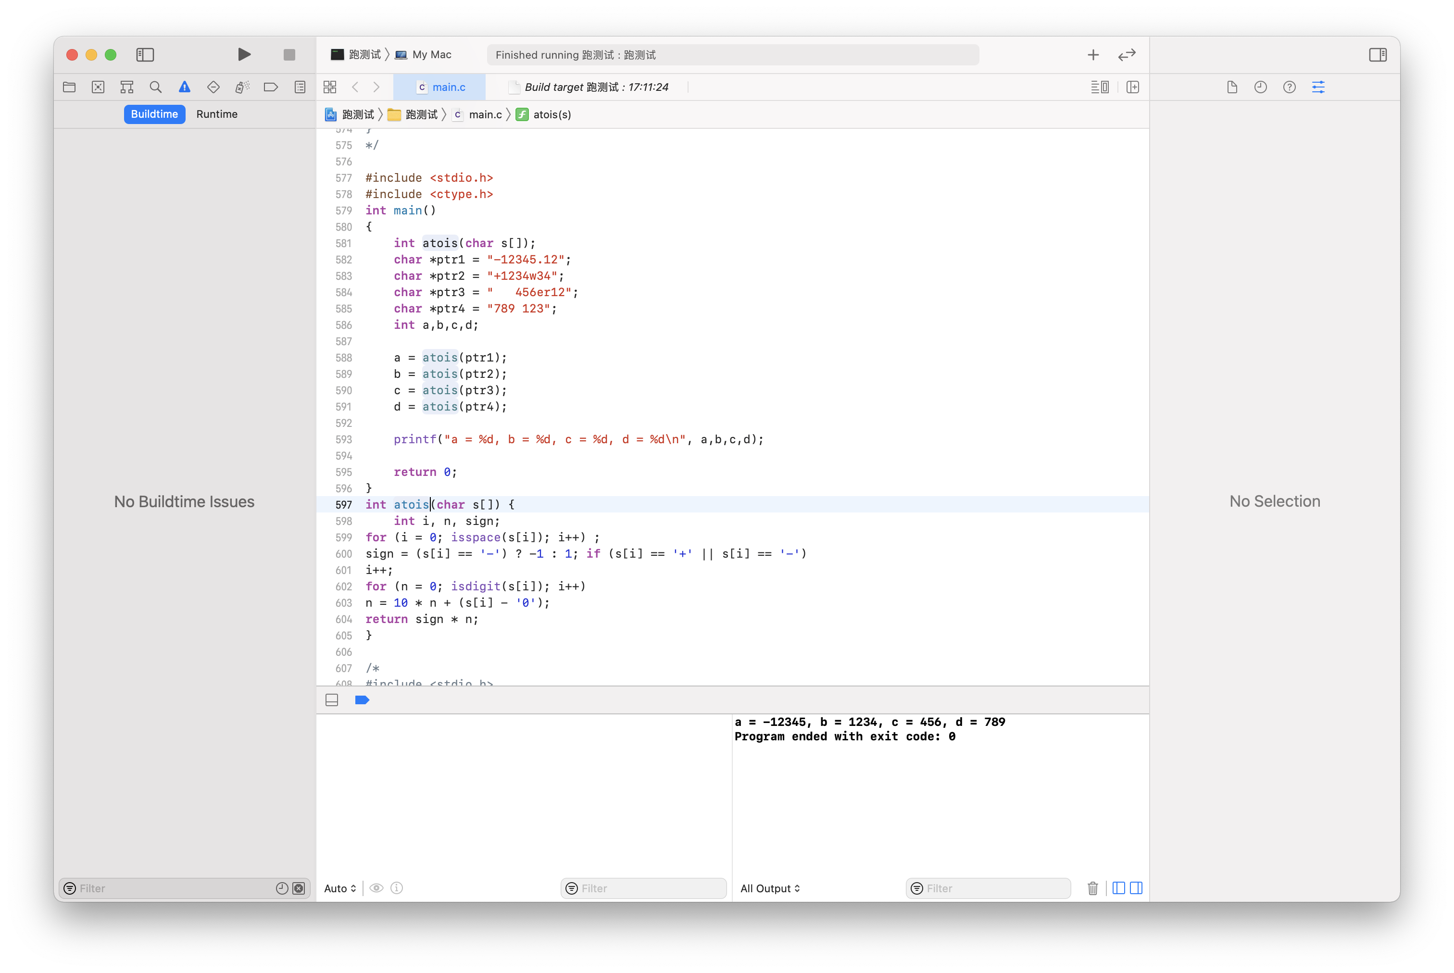This screenshot has width=1454, height=973.
Task: Open the find navigator magnifier
Action: pyautogui.click(x=156, y=87)
